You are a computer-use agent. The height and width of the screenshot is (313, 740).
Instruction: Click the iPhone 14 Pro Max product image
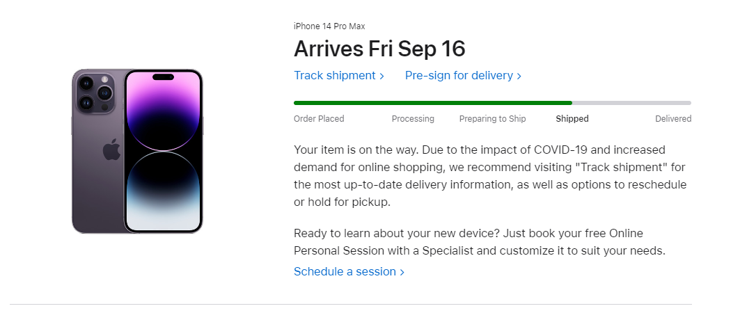pyautogui.click(x=137, y=151)
